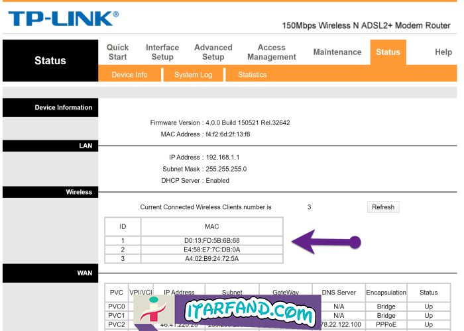
Task: Go to the Advanced Setup tab
Action: tap(213, 52)
